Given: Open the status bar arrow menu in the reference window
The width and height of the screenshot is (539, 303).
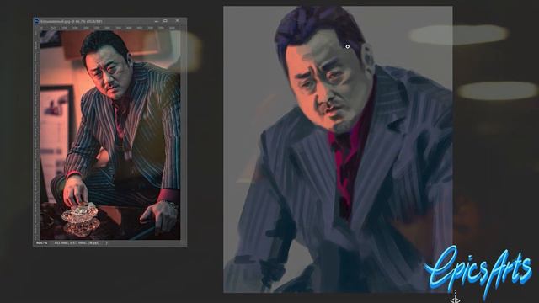Looking at the screenshot, I should (107, 243).
